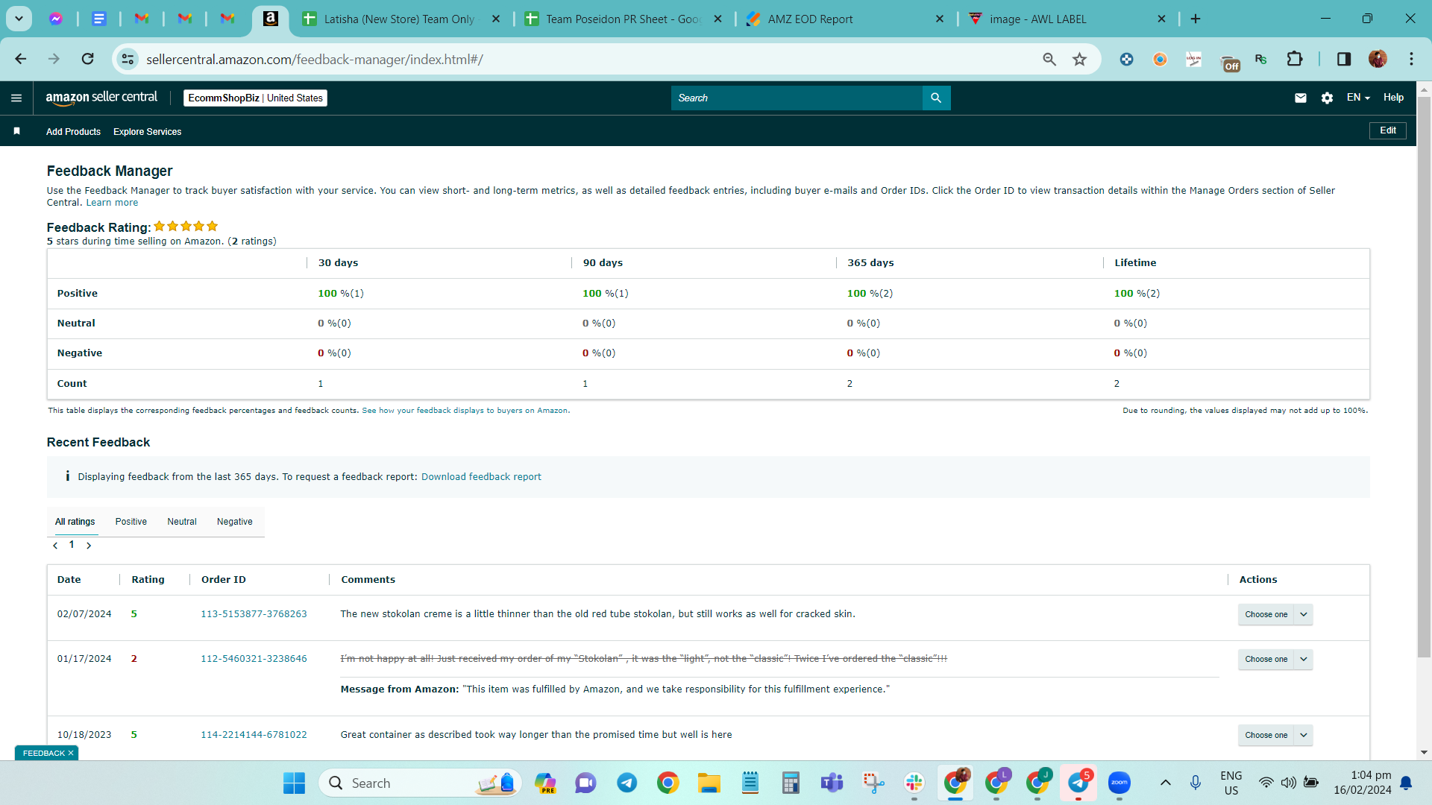Open Calculator from the taskbar
Viewport: 1432px width, 805px height.
(791, 783)
